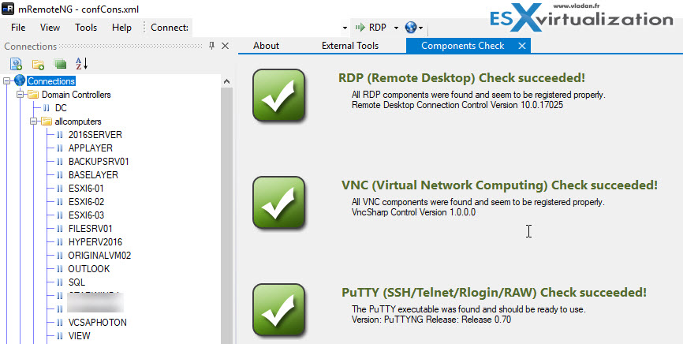Viewport: 683px width, 344px height.
Task: Collapse the Domain Controllers folder
Action: point(20,95)
